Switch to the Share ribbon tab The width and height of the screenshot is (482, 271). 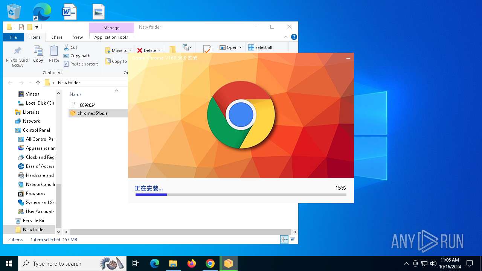(57, 37)
